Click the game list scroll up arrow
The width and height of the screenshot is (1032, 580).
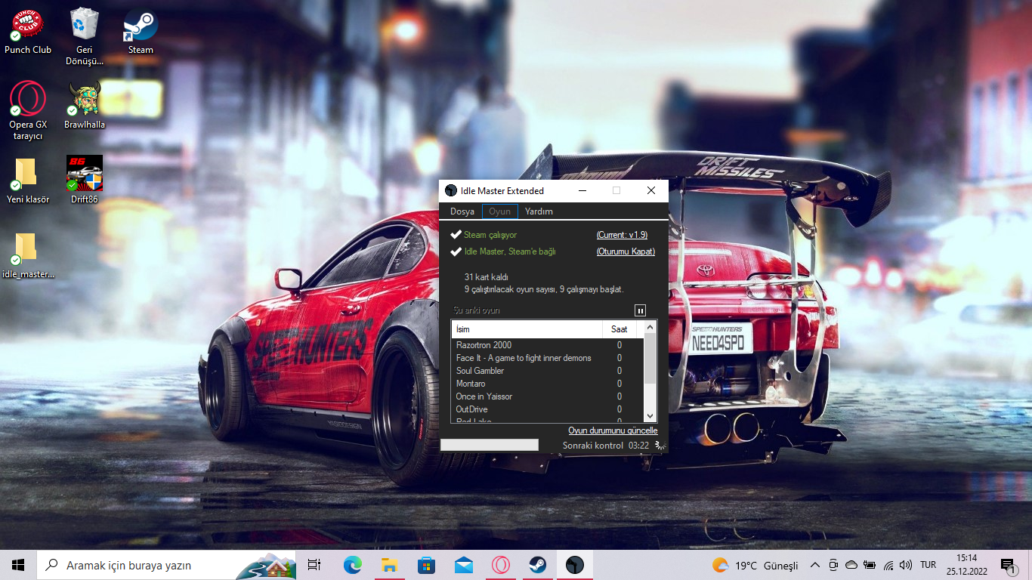coord(650,328)
